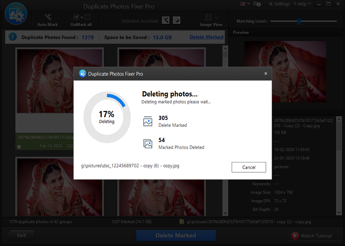Click the Delete Marked link in info bar

tap(207, 37)
